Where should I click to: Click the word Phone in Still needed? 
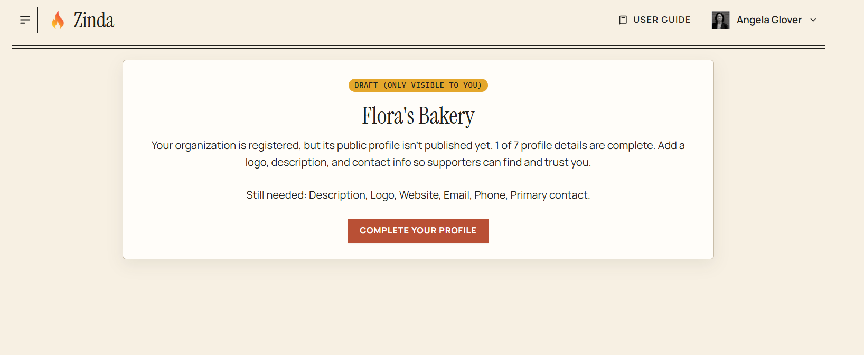[x=491, y=195]
